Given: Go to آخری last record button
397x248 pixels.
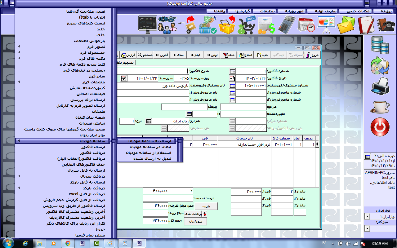Looking at the screenshot, I should (x=162, y=55).
